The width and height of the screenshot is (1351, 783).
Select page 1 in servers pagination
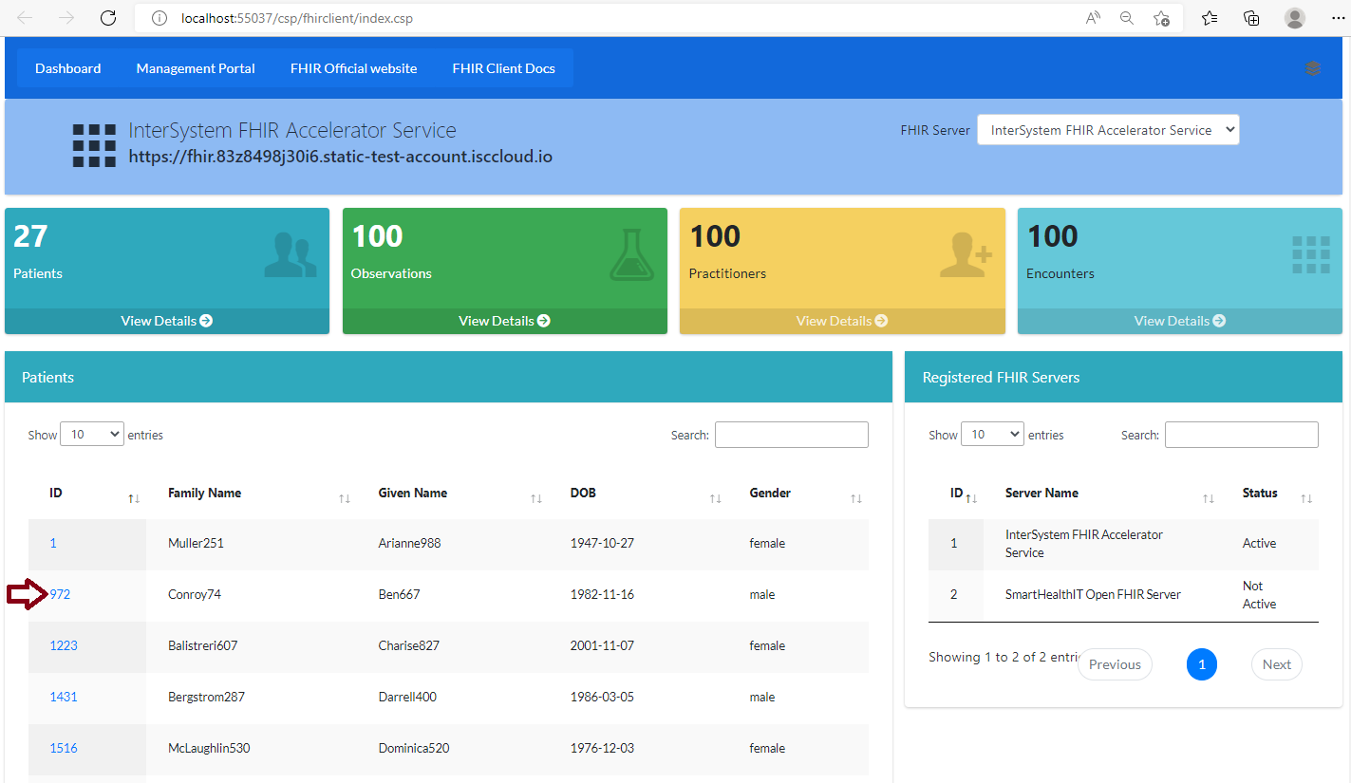1202,664
